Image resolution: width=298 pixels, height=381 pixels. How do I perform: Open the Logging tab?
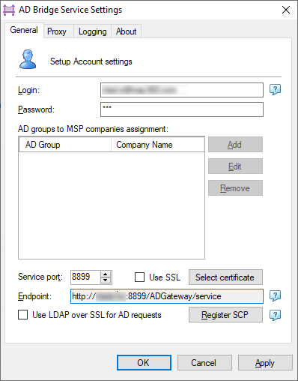(x=93, y=31)
